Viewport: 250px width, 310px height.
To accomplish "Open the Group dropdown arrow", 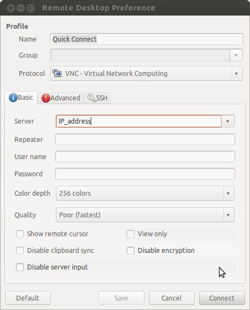I will 236,55.
